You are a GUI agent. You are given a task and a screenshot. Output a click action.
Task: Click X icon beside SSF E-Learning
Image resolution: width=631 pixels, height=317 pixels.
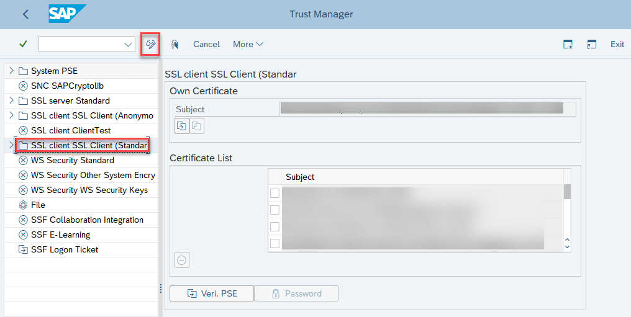click(24, 234)
